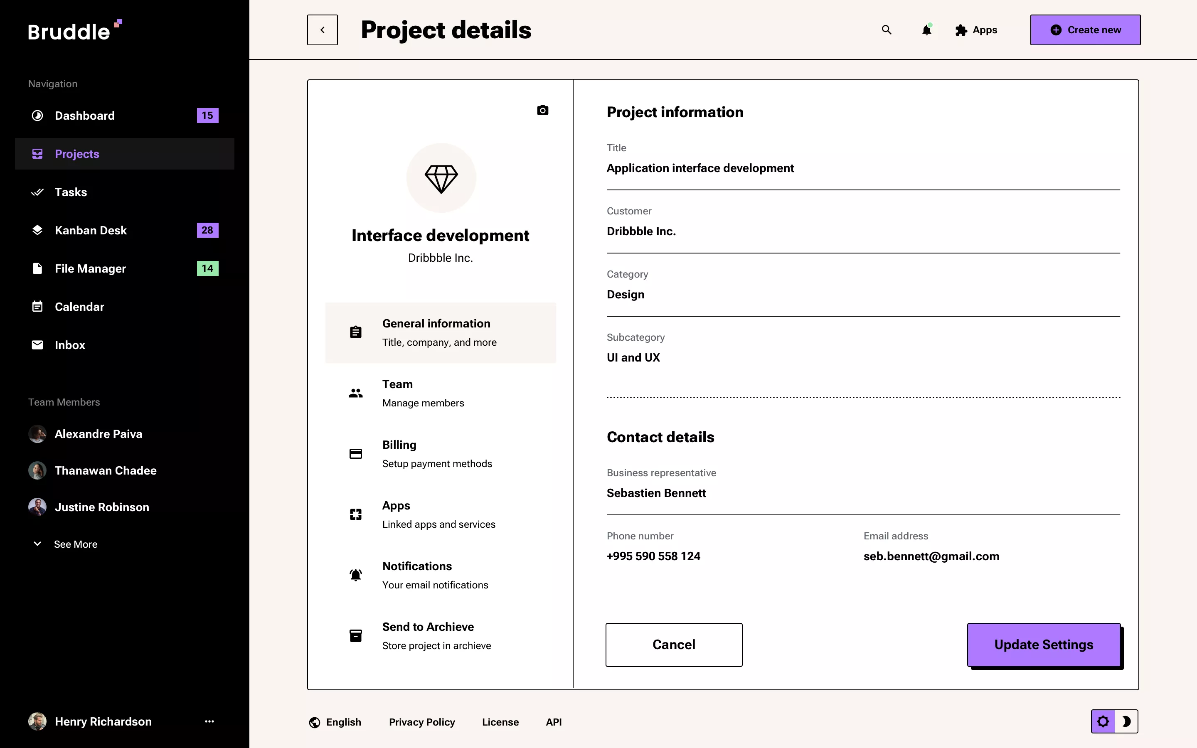Expand the See More team members list

click(x=76, y=544)
